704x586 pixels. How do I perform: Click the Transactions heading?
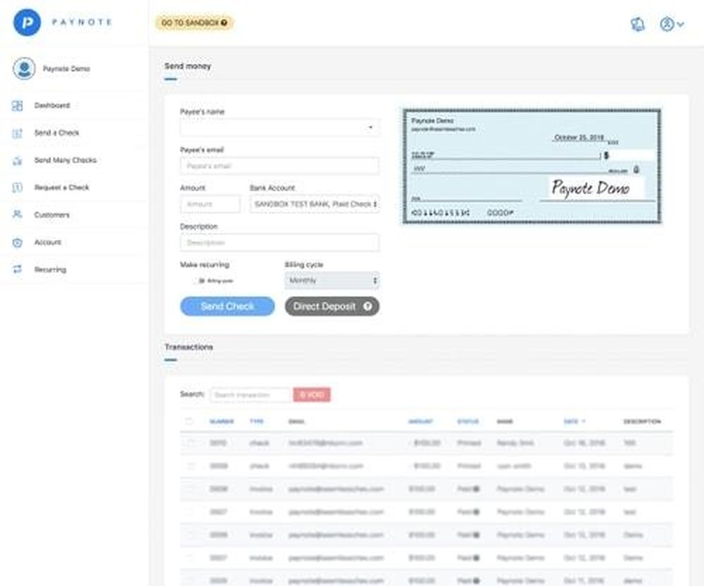189,348
